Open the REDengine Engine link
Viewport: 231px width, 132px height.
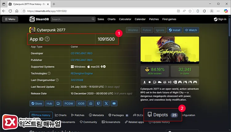coord(82,73)
